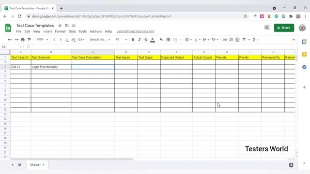Open the zoom 100% dropdown

(x=42, y=40)
